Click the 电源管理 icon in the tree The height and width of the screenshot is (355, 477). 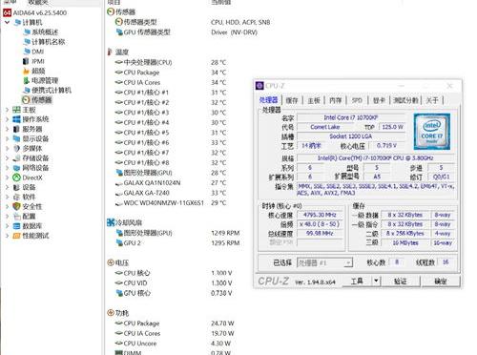[27, 80]
